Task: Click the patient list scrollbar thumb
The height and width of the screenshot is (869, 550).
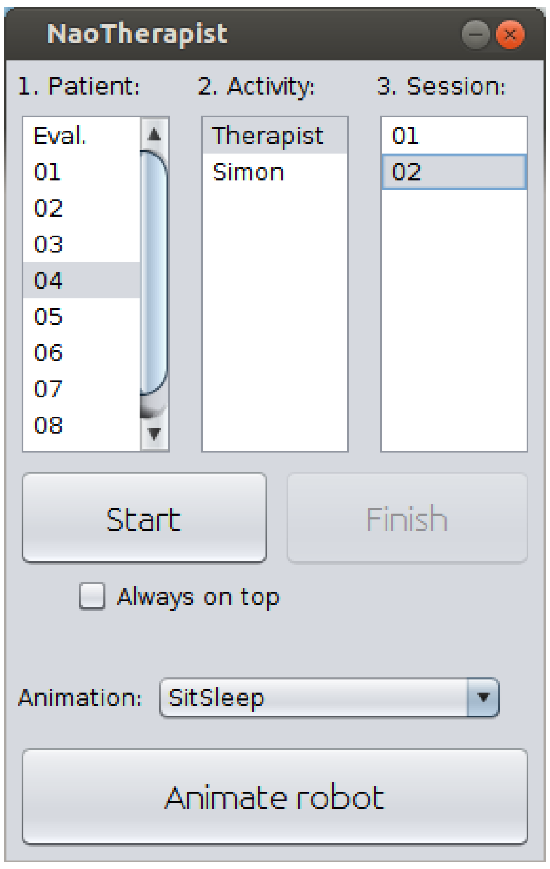Action: coord(154,272)
